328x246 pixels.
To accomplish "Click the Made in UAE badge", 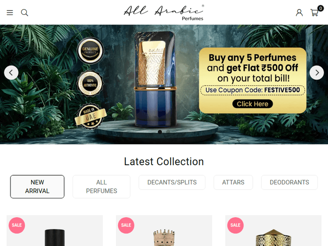I will point(91,116).
